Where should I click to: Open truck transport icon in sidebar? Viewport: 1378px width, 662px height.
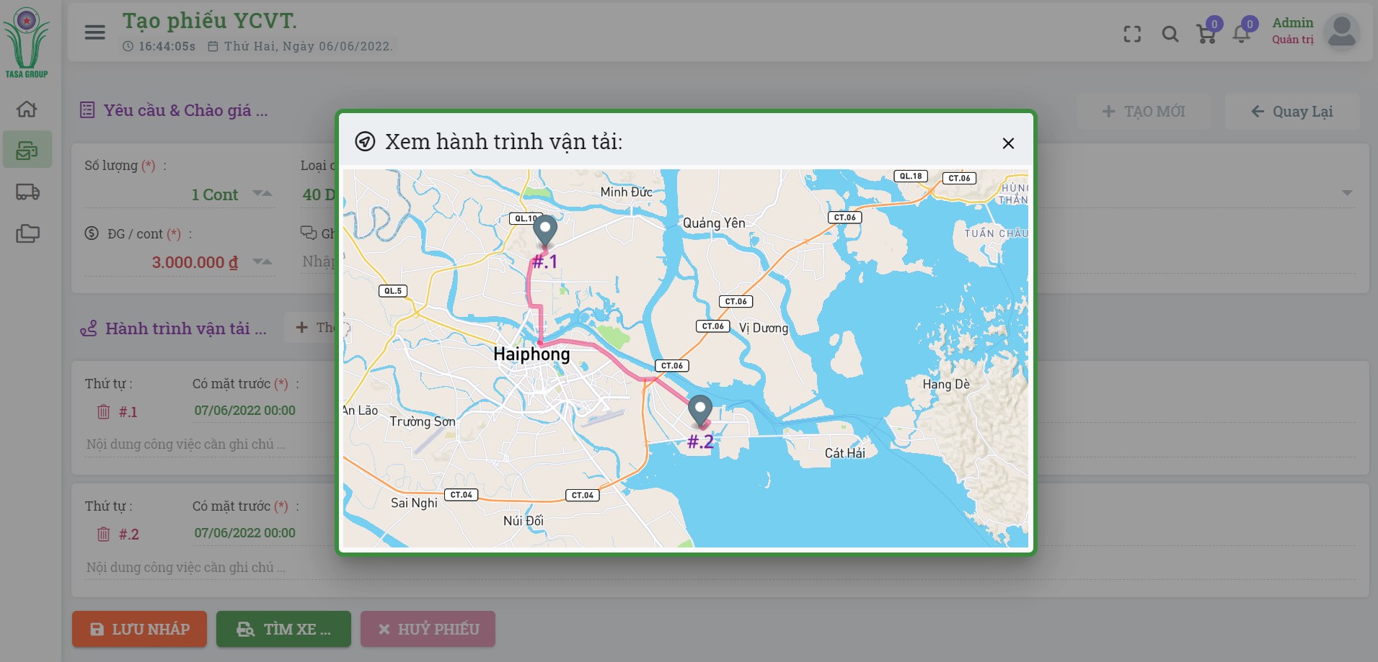[x=27, y=192]
